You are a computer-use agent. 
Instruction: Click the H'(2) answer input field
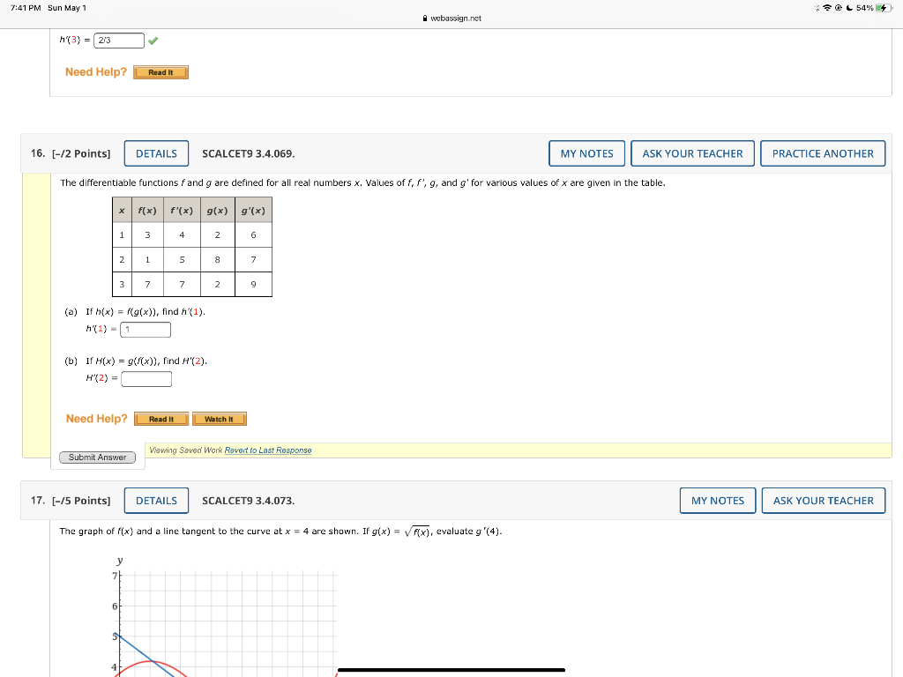(146, 378)
